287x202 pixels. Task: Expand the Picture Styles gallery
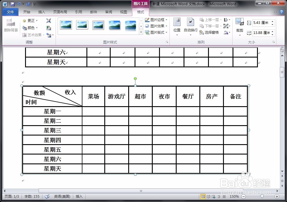pyautogui.click(x=141, y=32)
